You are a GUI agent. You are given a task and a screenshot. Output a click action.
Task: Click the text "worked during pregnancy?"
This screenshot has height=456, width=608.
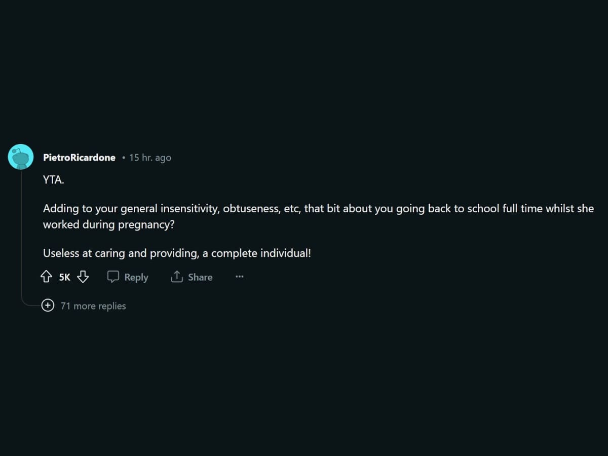[x=108, y=224]
